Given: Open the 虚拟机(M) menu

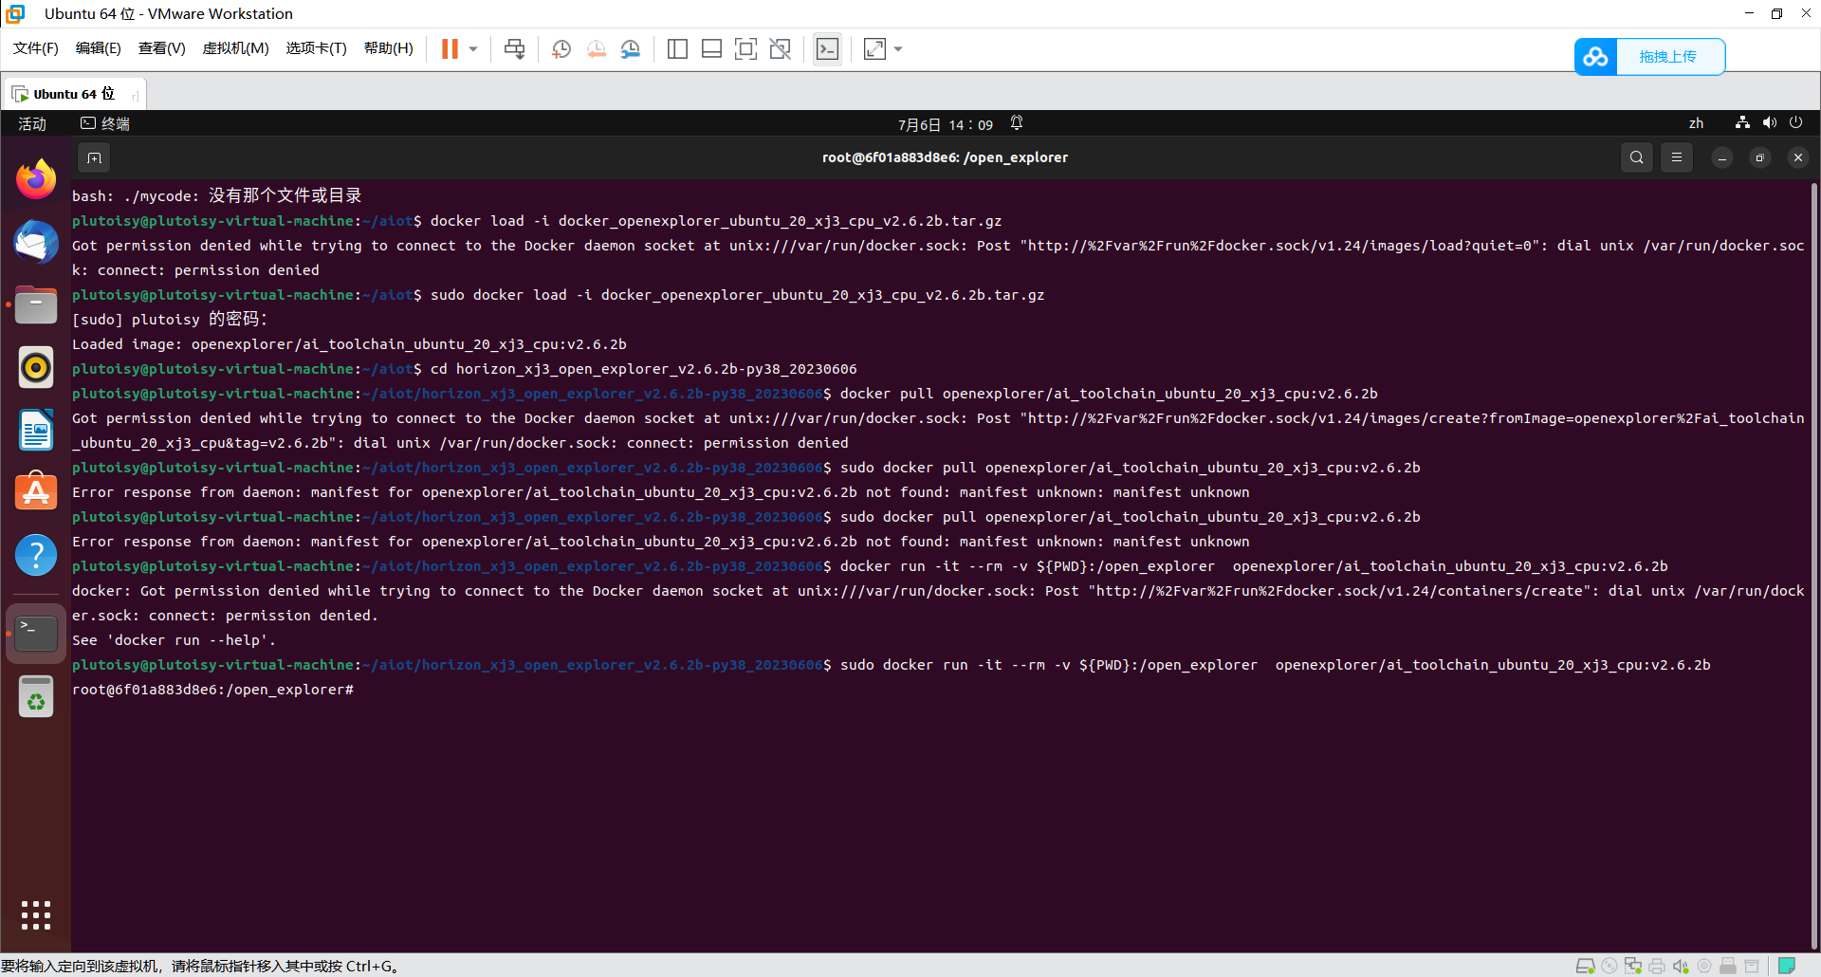Looking at the screenshot, I should [236, 48].
